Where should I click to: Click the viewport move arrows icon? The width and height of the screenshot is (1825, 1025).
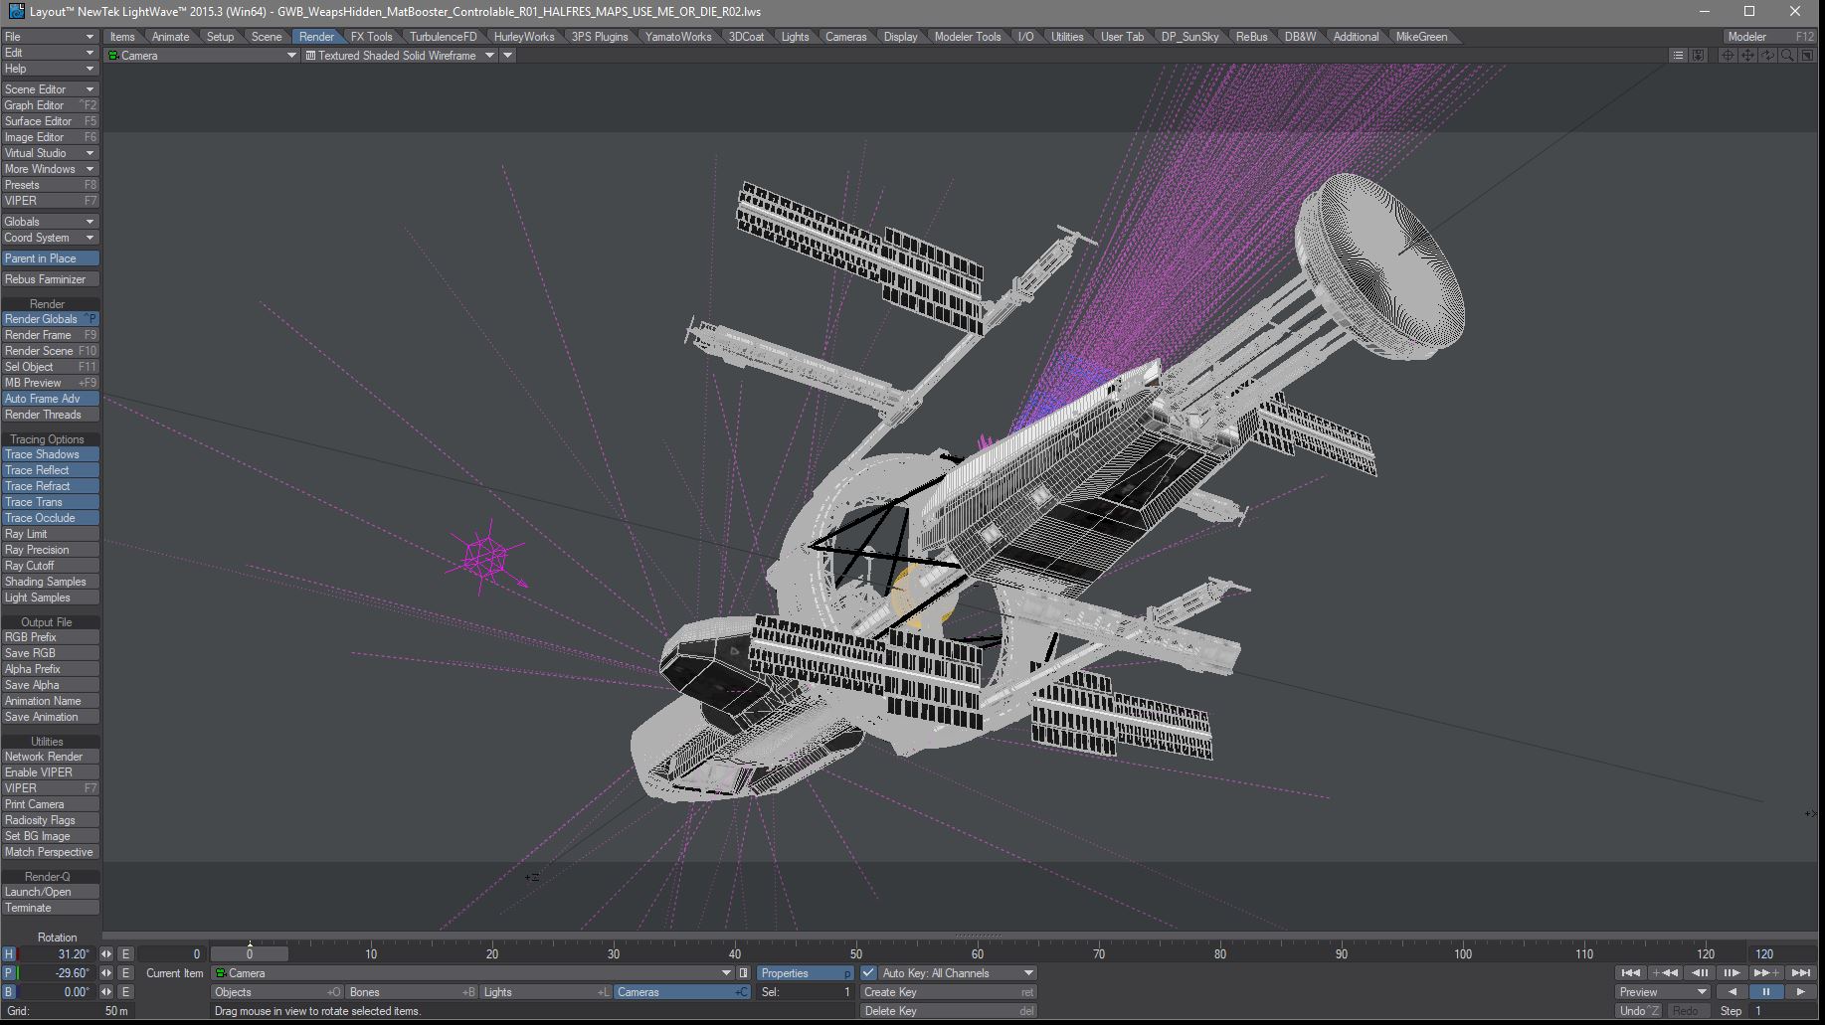[x=1747, y=56]
